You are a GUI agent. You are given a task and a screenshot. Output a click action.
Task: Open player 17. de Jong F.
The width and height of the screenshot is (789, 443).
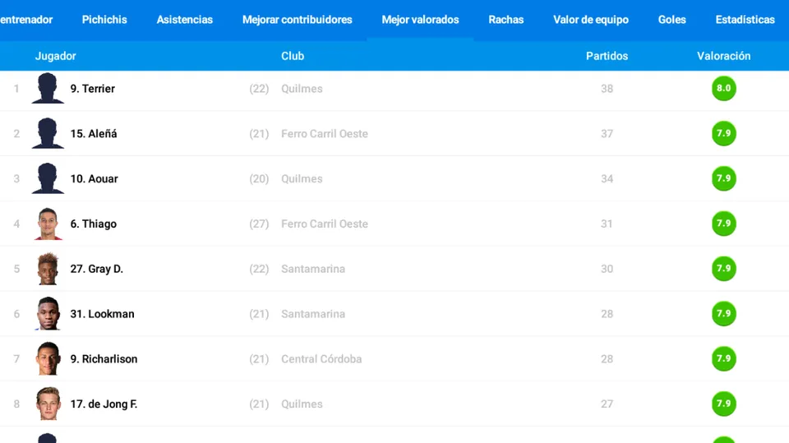coord(104,404)
